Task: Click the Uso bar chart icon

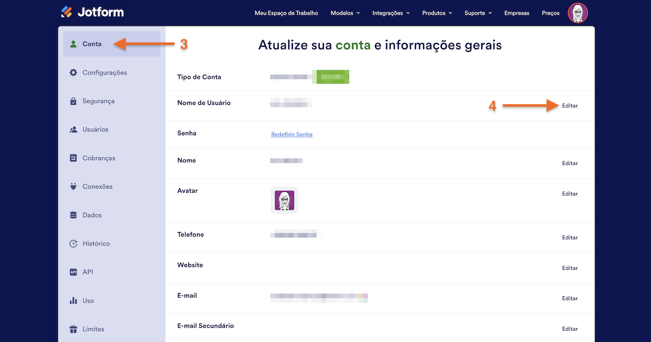Action: pos(73,300)
